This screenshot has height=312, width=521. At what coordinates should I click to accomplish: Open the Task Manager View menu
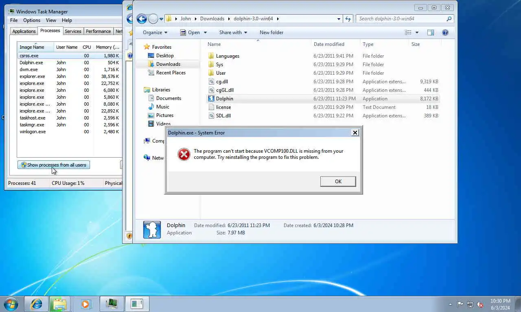(51, 20)
